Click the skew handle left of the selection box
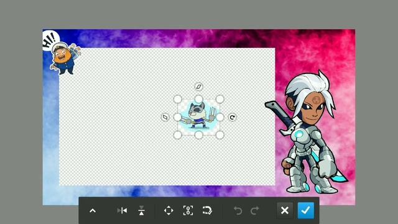This screenshot has height=224, width=398. coord(165,117)
